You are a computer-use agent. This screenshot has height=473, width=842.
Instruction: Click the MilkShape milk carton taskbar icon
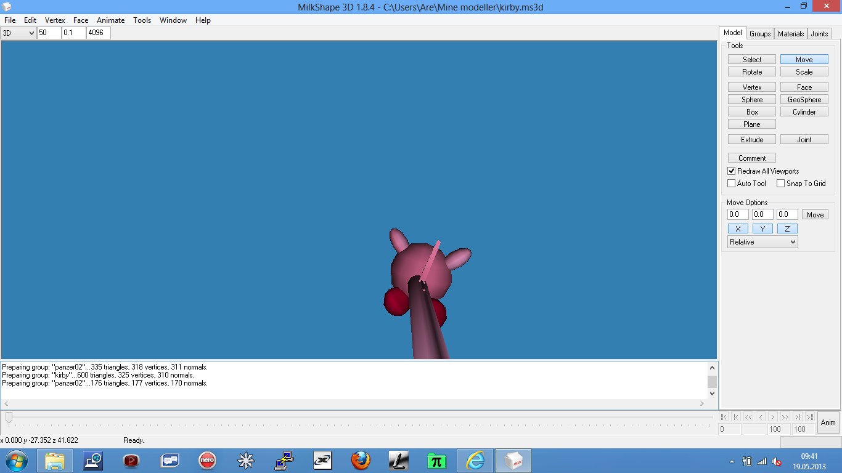coord(513,461)
